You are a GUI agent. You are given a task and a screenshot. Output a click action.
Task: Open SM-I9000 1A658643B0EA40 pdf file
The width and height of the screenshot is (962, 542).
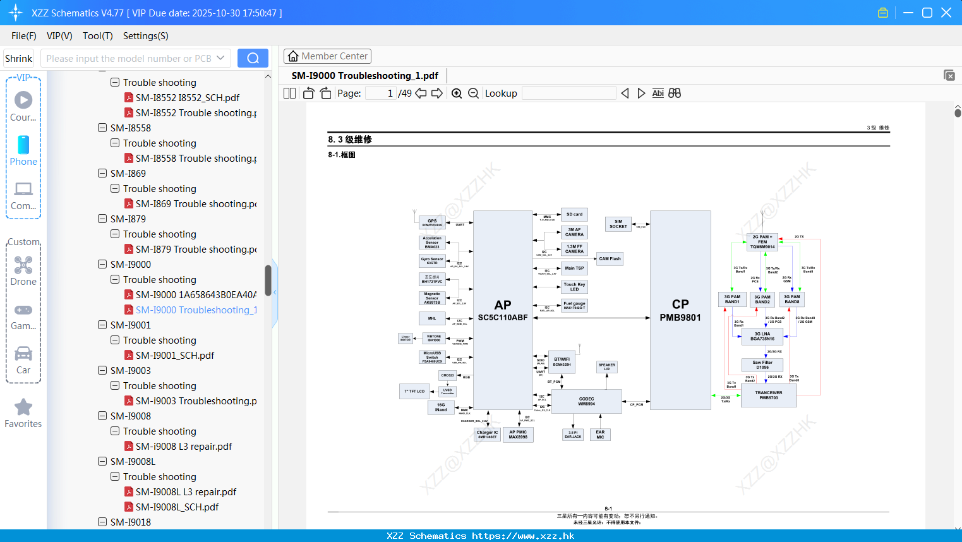pos(190,294)
